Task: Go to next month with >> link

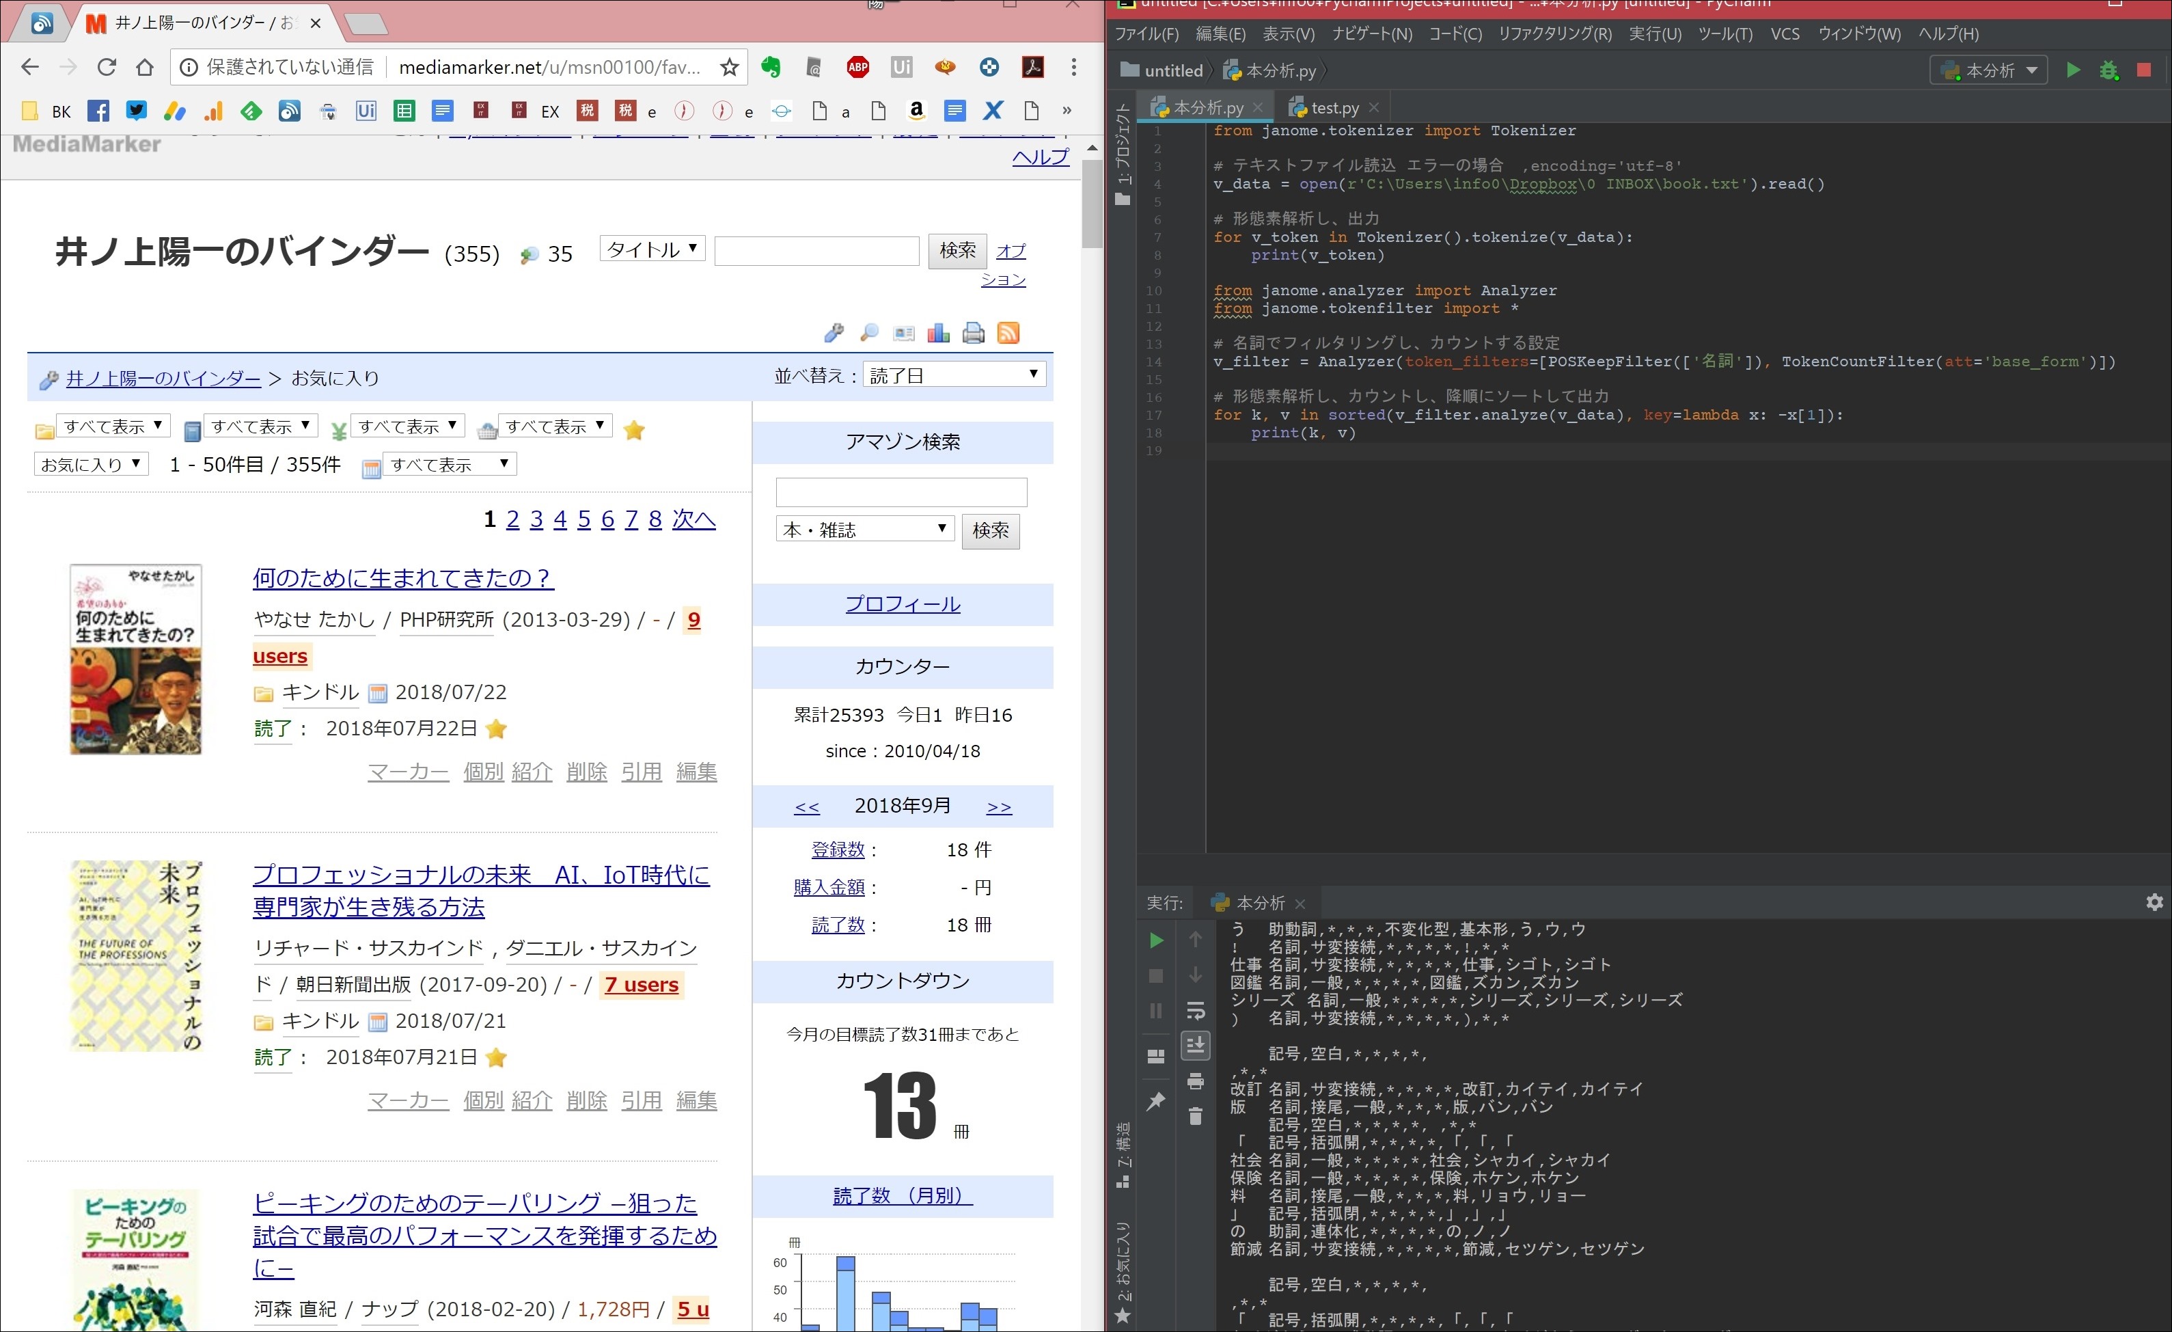Action: point(999,806)
